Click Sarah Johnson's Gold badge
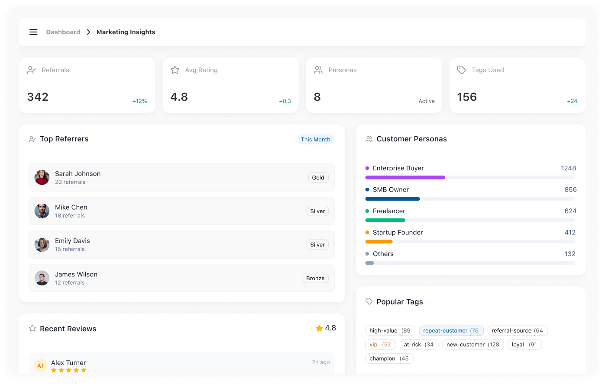Image resolution: width=605 pixels, height=384 pixels. [318, 178]
